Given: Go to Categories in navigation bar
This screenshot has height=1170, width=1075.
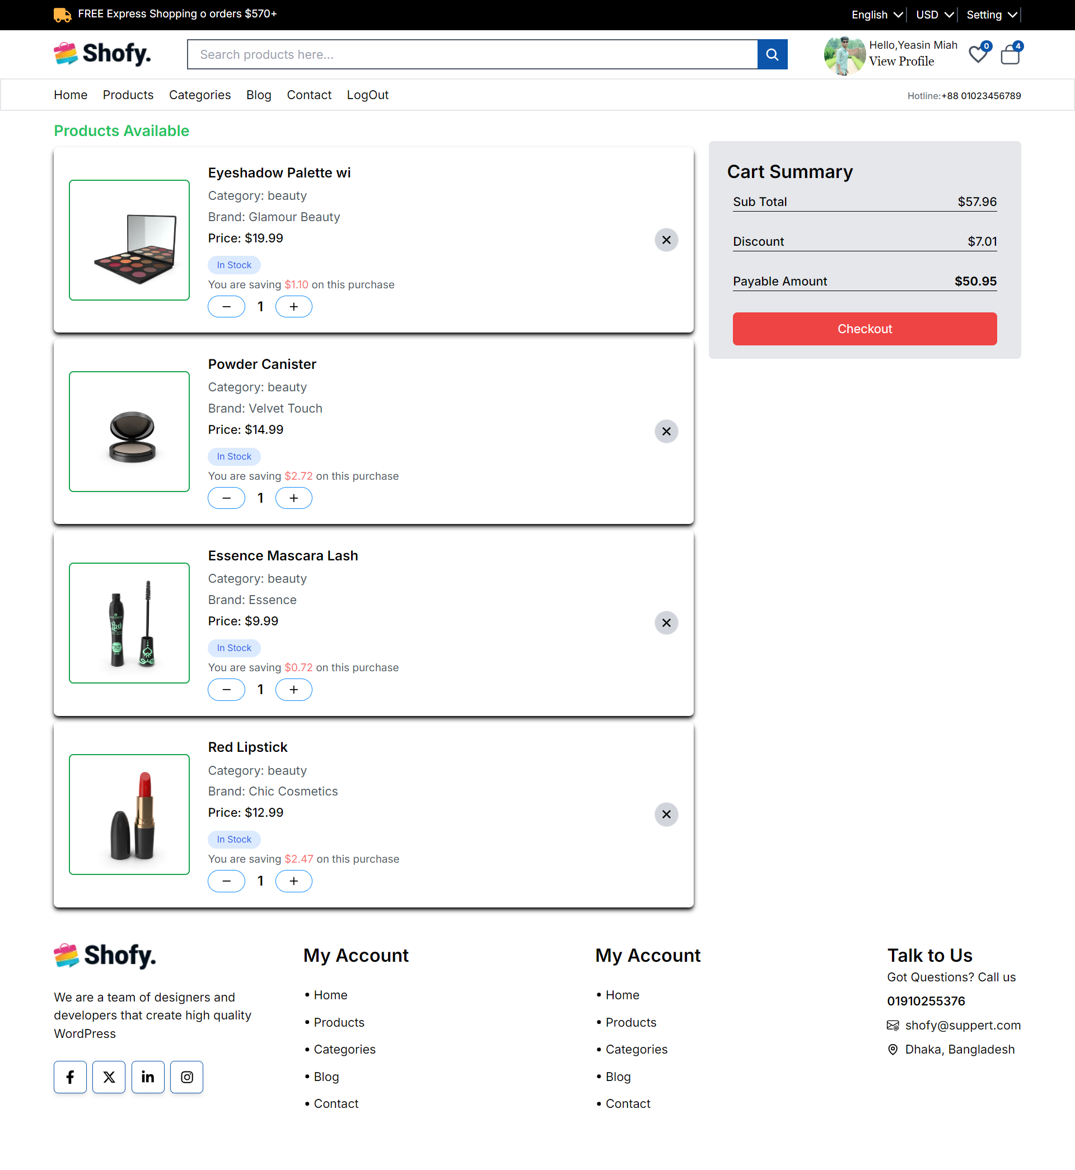Looking at the screenshot, I should click(199, 95).
